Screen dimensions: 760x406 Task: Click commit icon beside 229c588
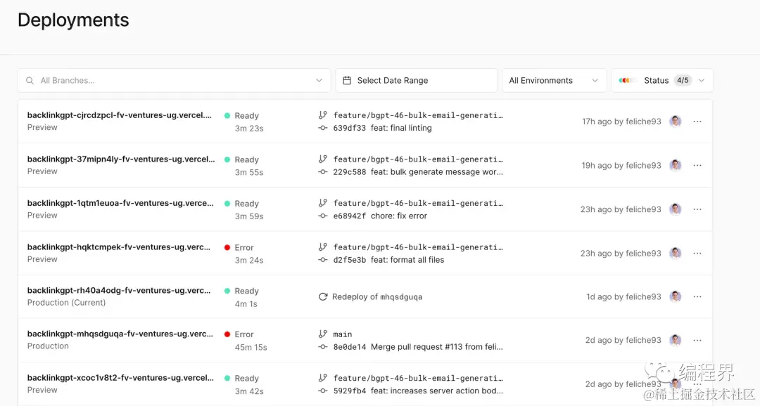(x=323, y=172)
